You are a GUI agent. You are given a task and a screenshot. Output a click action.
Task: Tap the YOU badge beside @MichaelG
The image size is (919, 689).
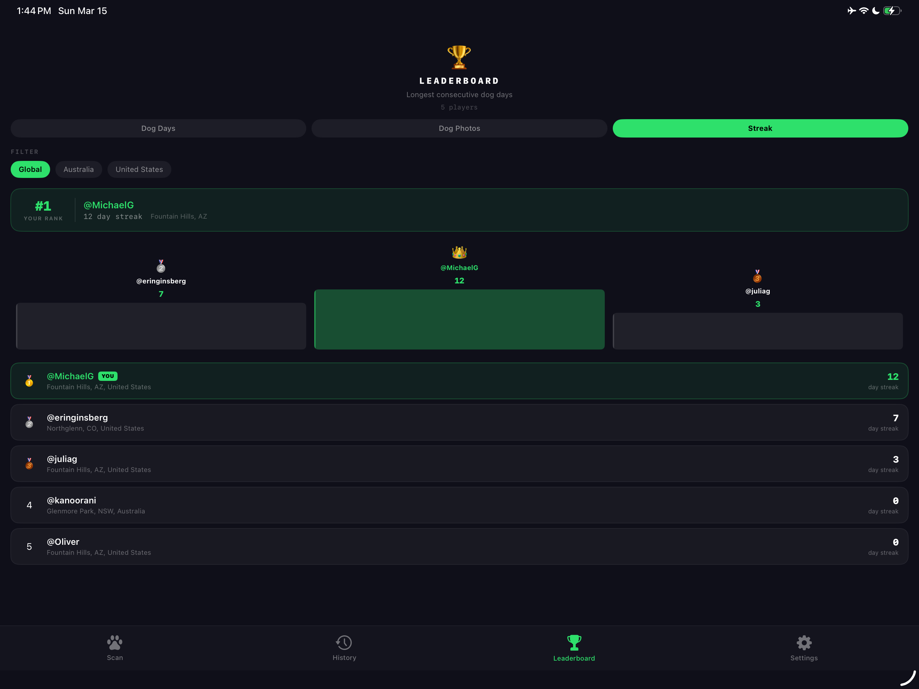click(108, 376)
